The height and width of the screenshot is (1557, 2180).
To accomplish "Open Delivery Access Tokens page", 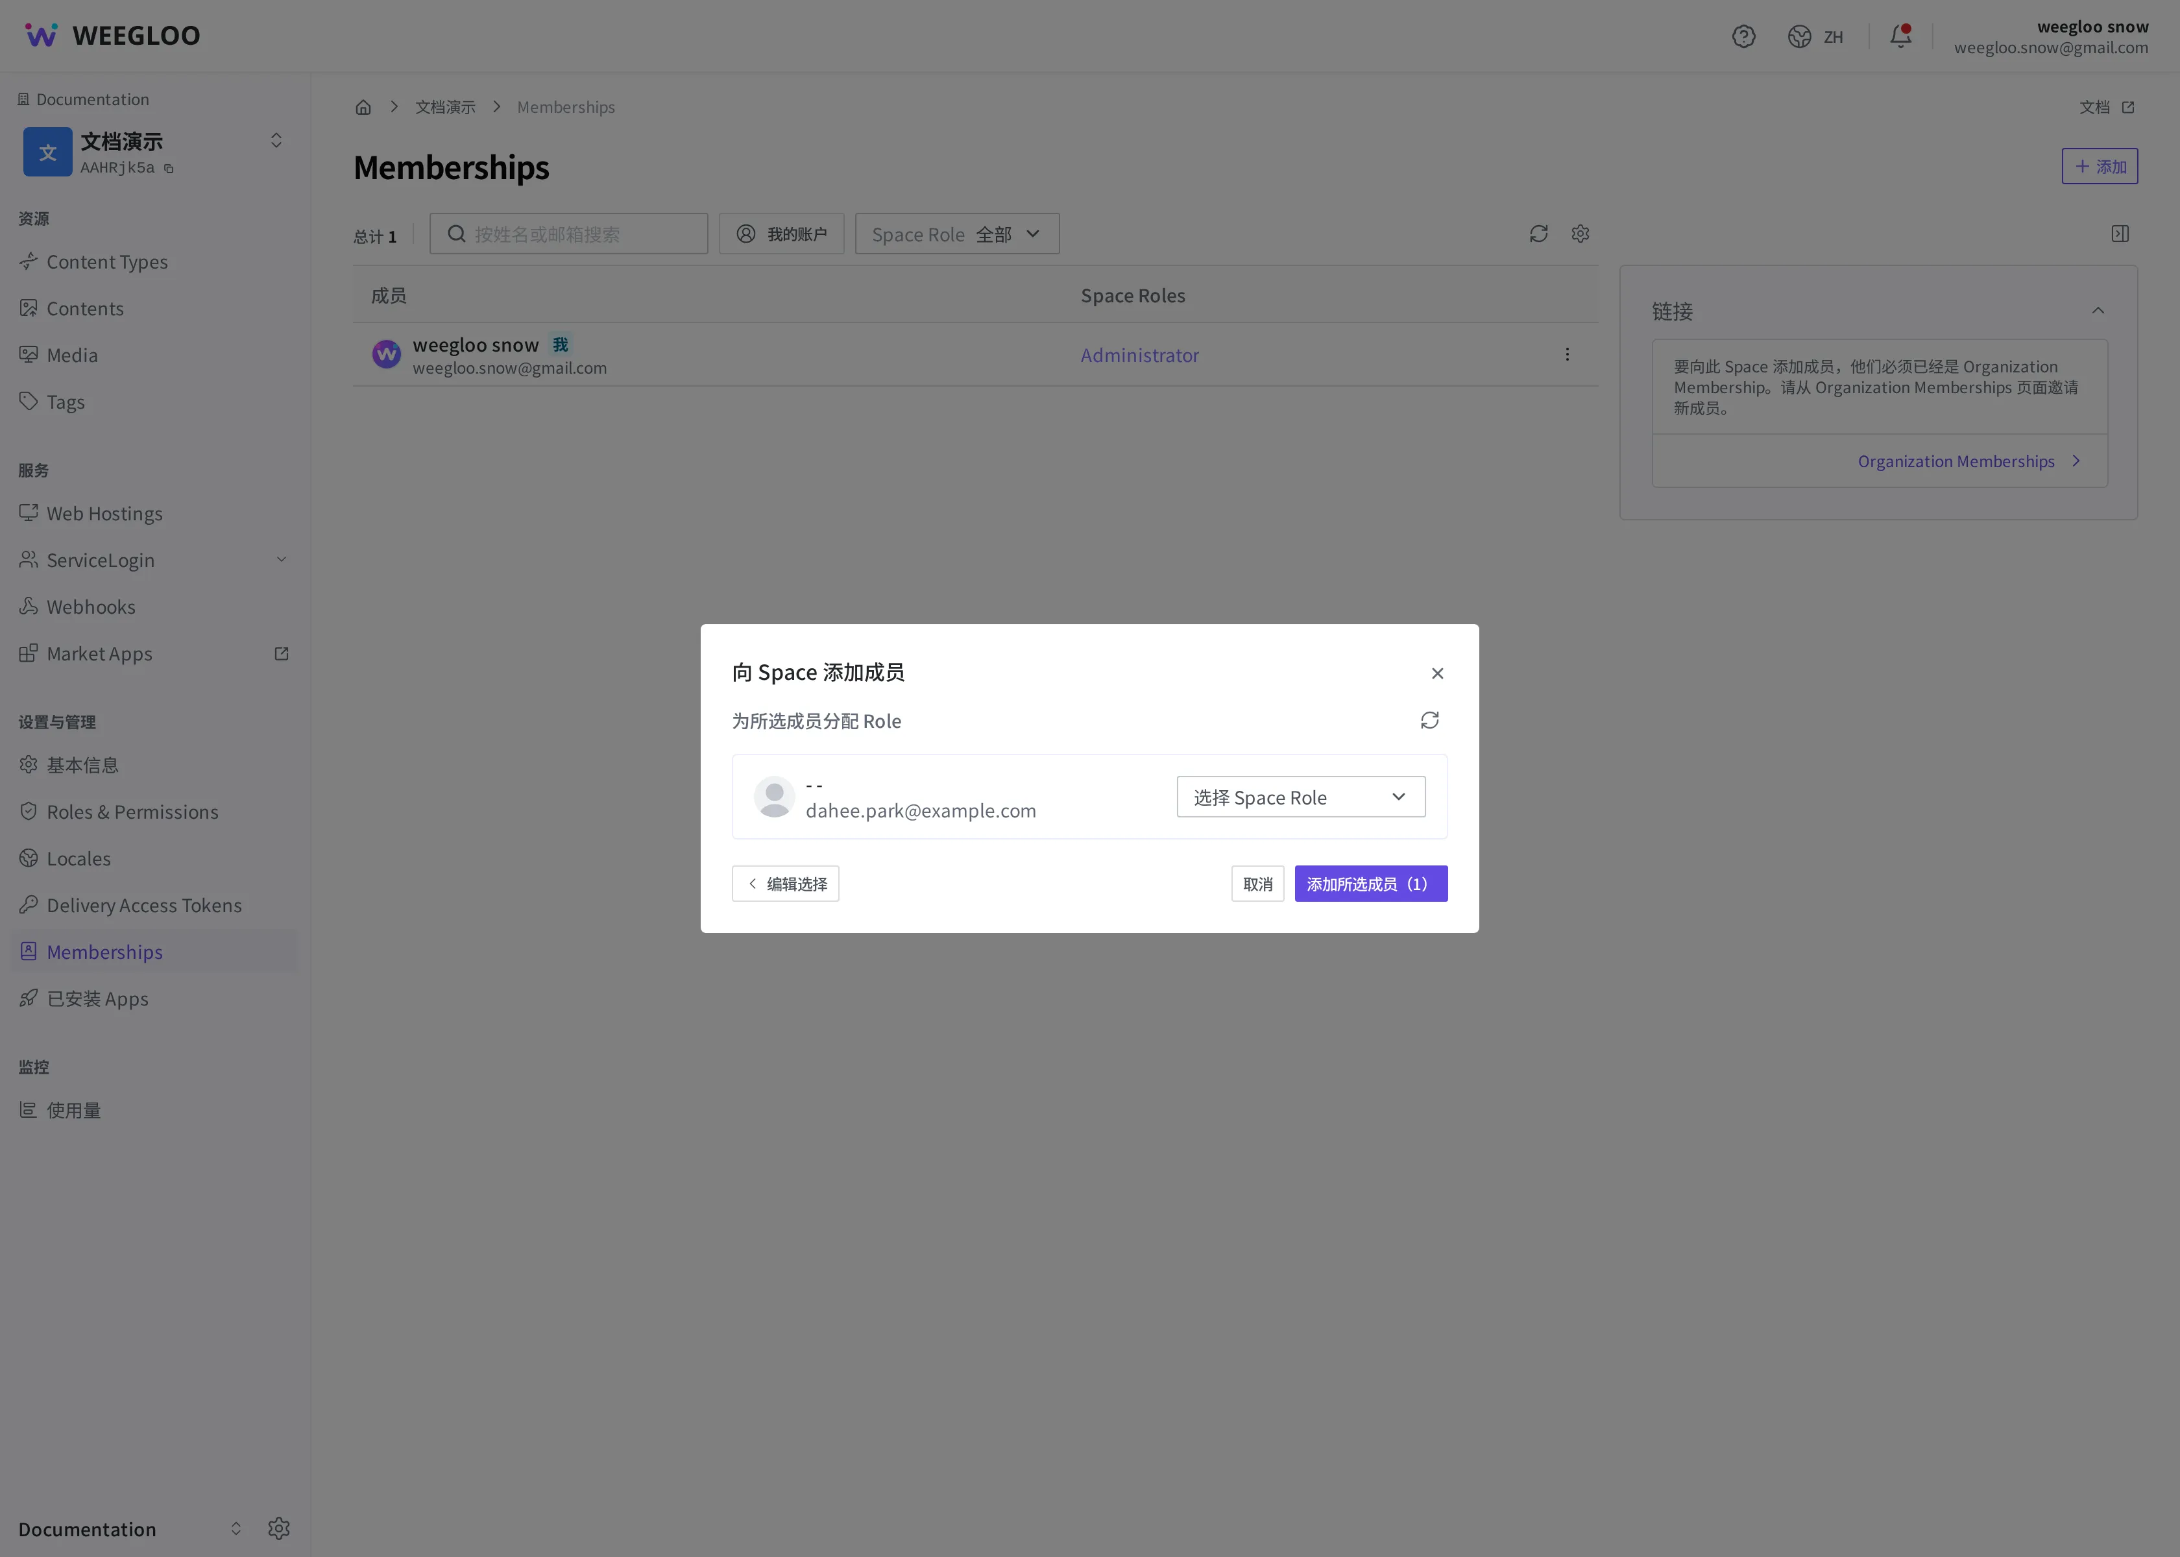I will point(153,905).
